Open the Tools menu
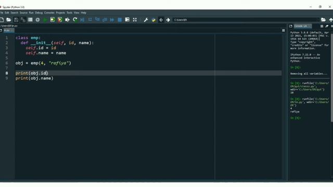Image resolution: width=333 pixels, height=187 pixels. [69, 12]
